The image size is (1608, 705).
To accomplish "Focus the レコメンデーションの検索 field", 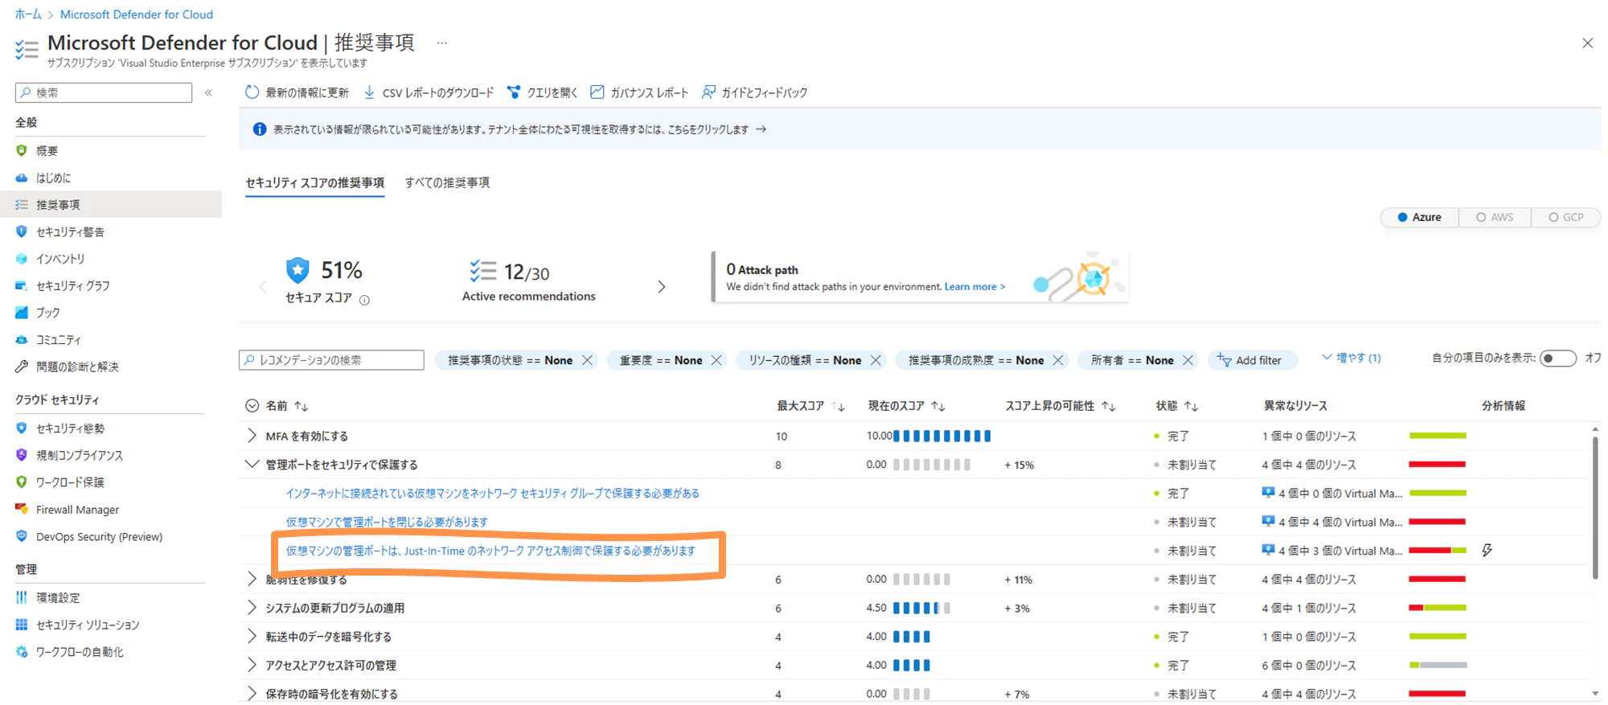I will (x=331, y=360).
